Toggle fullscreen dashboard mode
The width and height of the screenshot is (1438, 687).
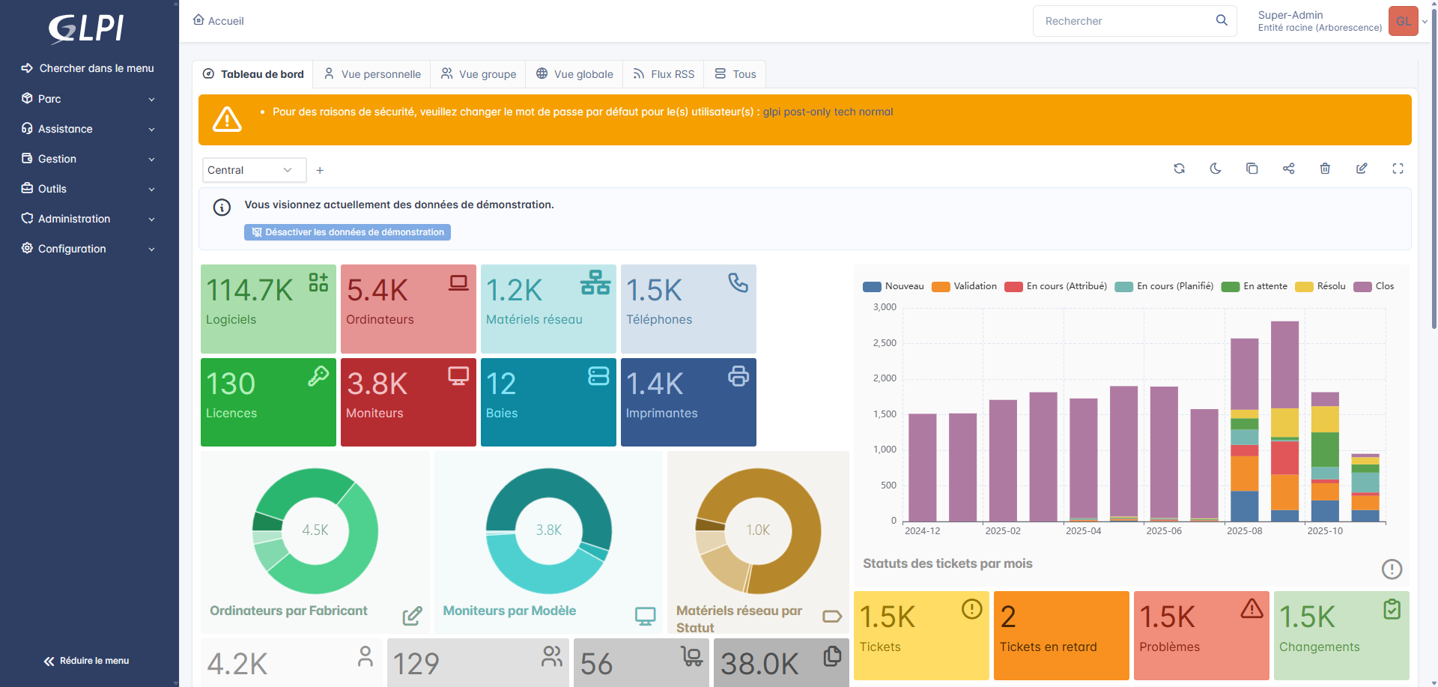tap(1398, 169)
